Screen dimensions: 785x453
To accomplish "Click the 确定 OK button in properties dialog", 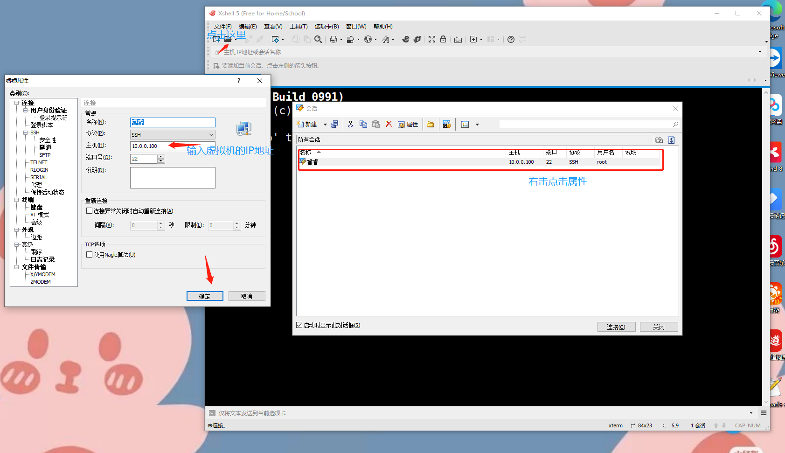I will (x=205, y=296).
